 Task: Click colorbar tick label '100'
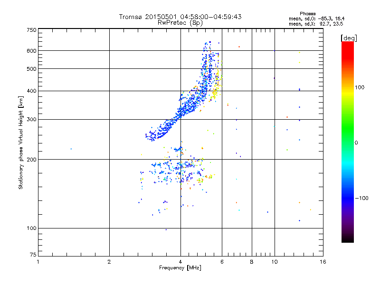360,87
